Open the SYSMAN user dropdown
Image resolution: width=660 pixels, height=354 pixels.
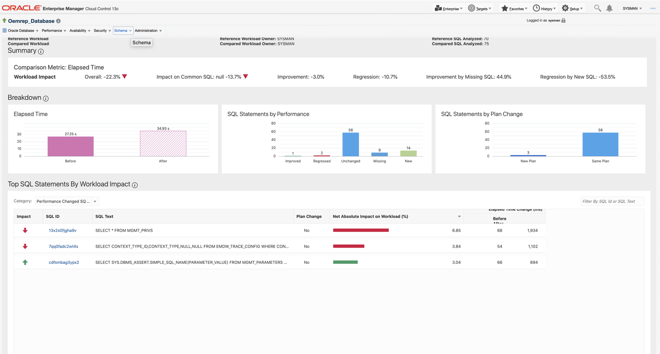(632, 8)
